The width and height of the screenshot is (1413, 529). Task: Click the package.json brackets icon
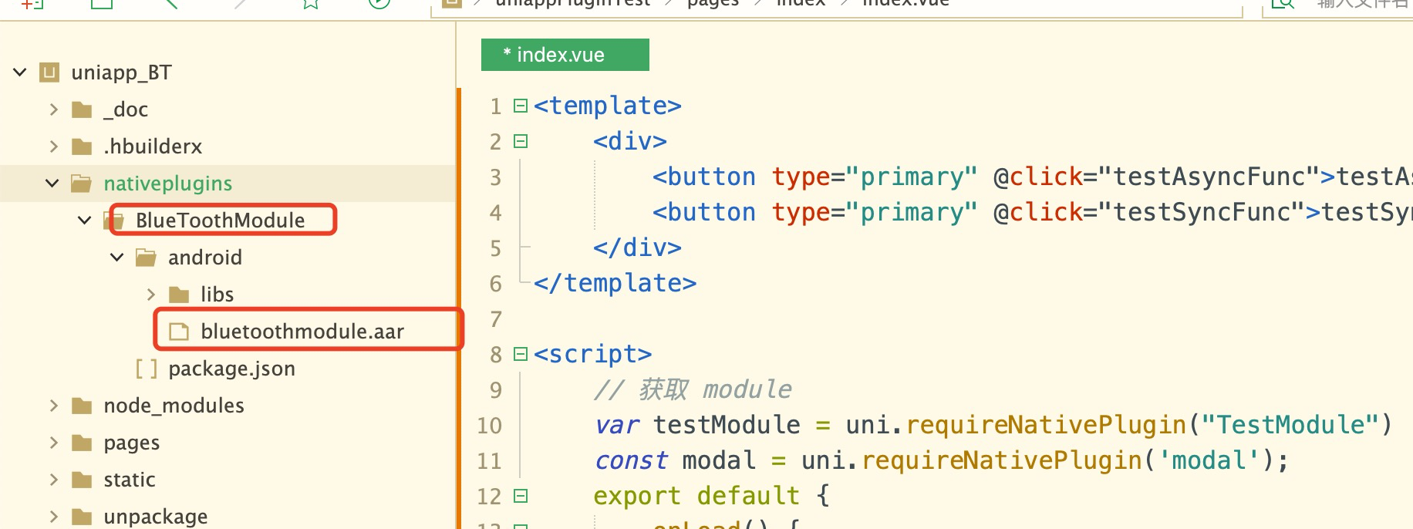tap(147, 369)
